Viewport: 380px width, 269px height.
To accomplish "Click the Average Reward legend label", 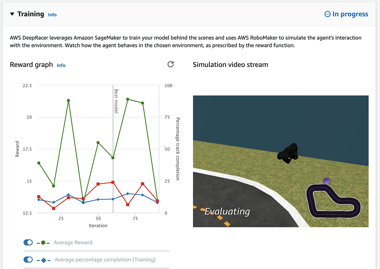I will click(x=73, y=242).
